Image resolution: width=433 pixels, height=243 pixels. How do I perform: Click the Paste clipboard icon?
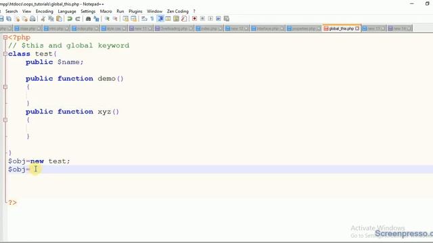[59, 19]
